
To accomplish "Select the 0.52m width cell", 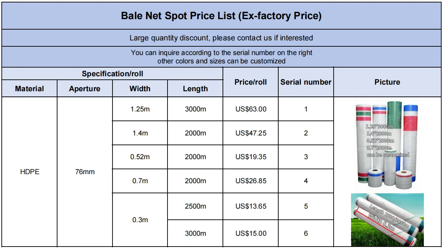I will point(140,157).
